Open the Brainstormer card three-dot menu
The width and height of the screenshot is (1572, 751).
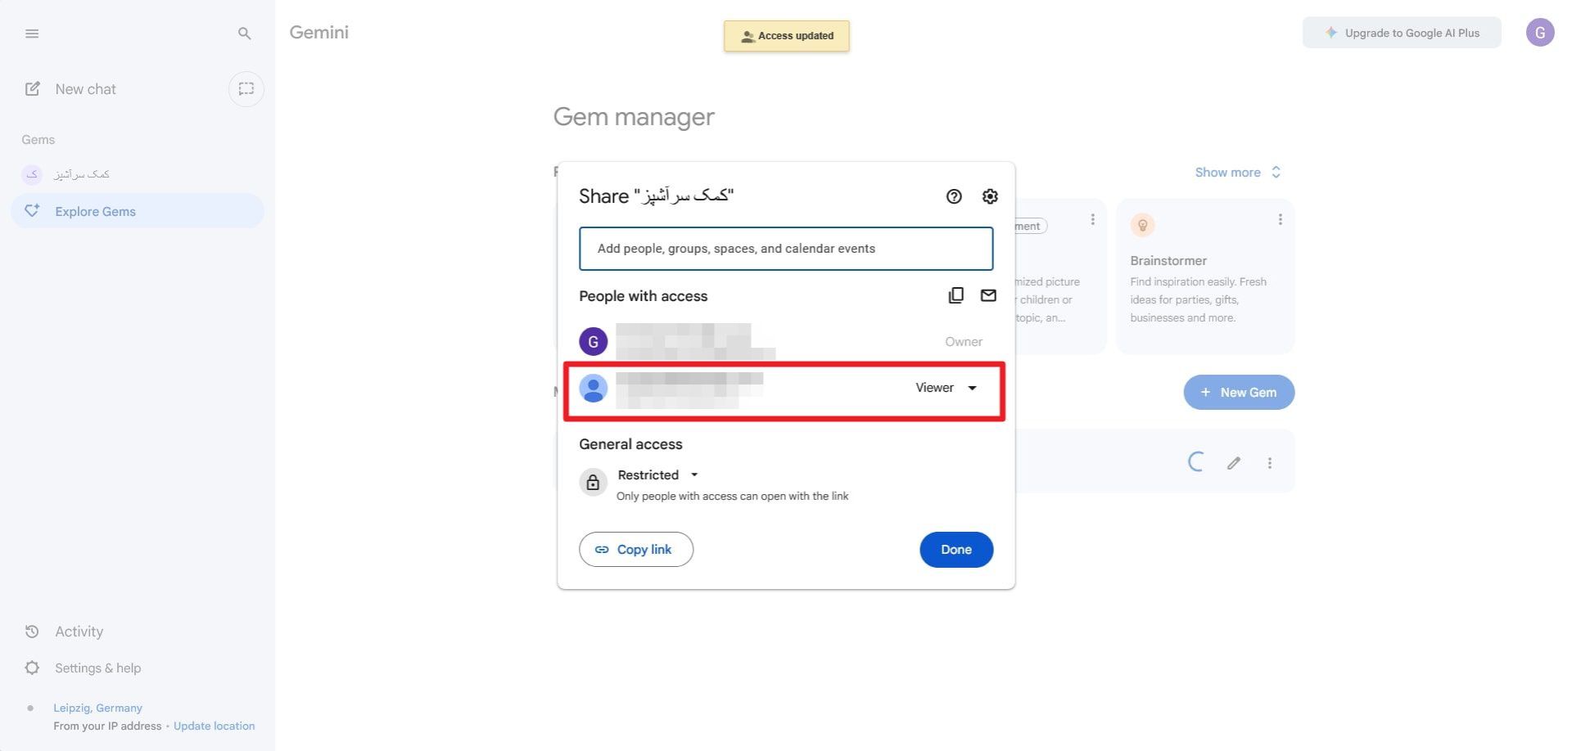click(x=1281, y=219)
